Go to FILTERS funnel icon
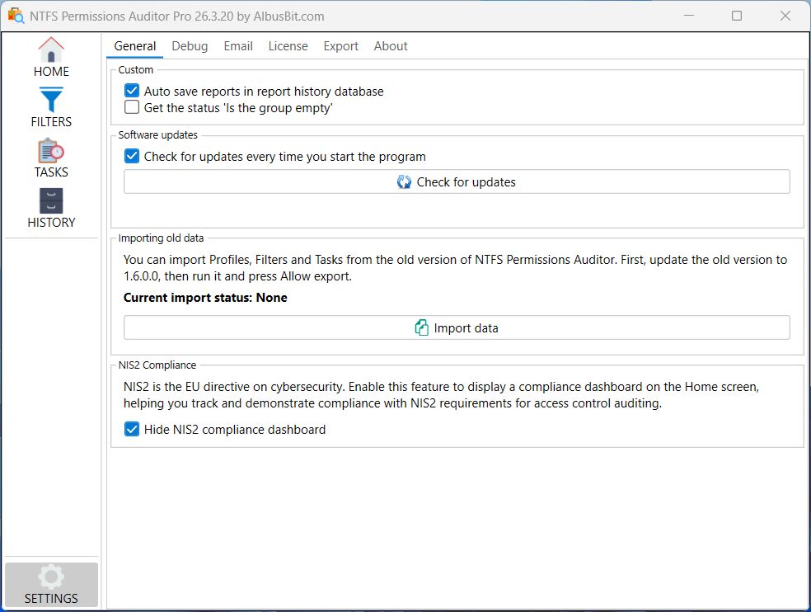 (x=51, y=101)
